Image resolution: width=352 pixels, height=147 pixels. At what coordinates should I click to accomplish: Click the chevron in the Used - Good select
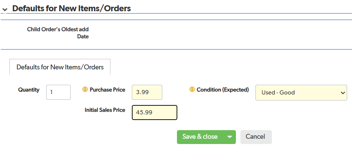[343, 93]
